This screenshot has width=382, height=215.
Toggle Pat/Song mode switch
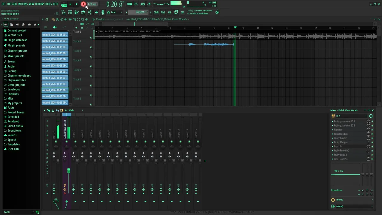(x=64, y=4)
